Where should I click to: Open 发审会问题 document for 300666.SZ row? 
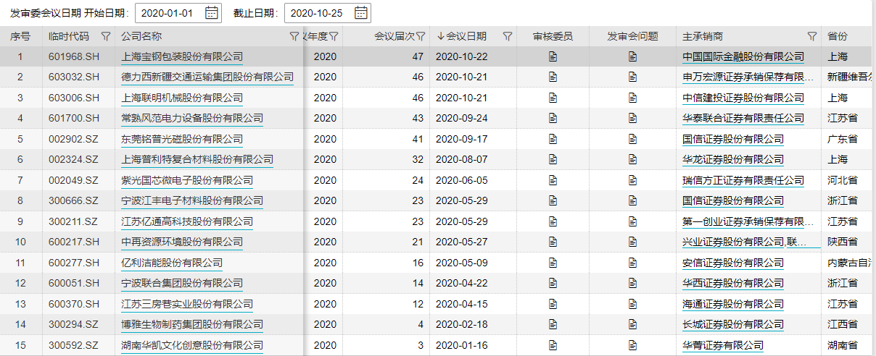coord(632,200)
